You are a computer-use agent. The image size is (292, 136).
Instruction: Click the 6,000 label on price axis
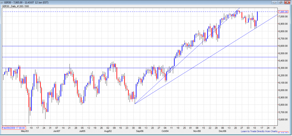pyautogui.click(x=282, y=90)
